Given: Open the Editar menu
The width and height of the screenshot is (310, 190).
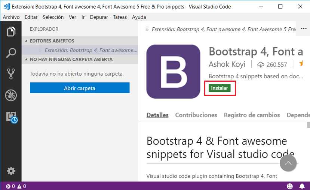Looking at the screenshot, I should (31, 17).
